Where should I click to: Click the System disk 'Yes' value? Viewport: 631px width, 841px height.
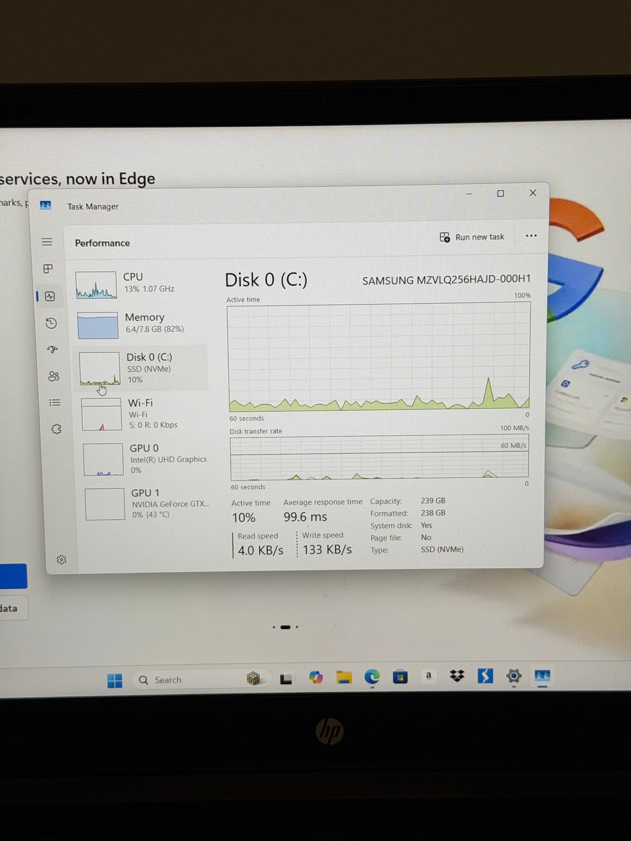click(x=426, y=525)
